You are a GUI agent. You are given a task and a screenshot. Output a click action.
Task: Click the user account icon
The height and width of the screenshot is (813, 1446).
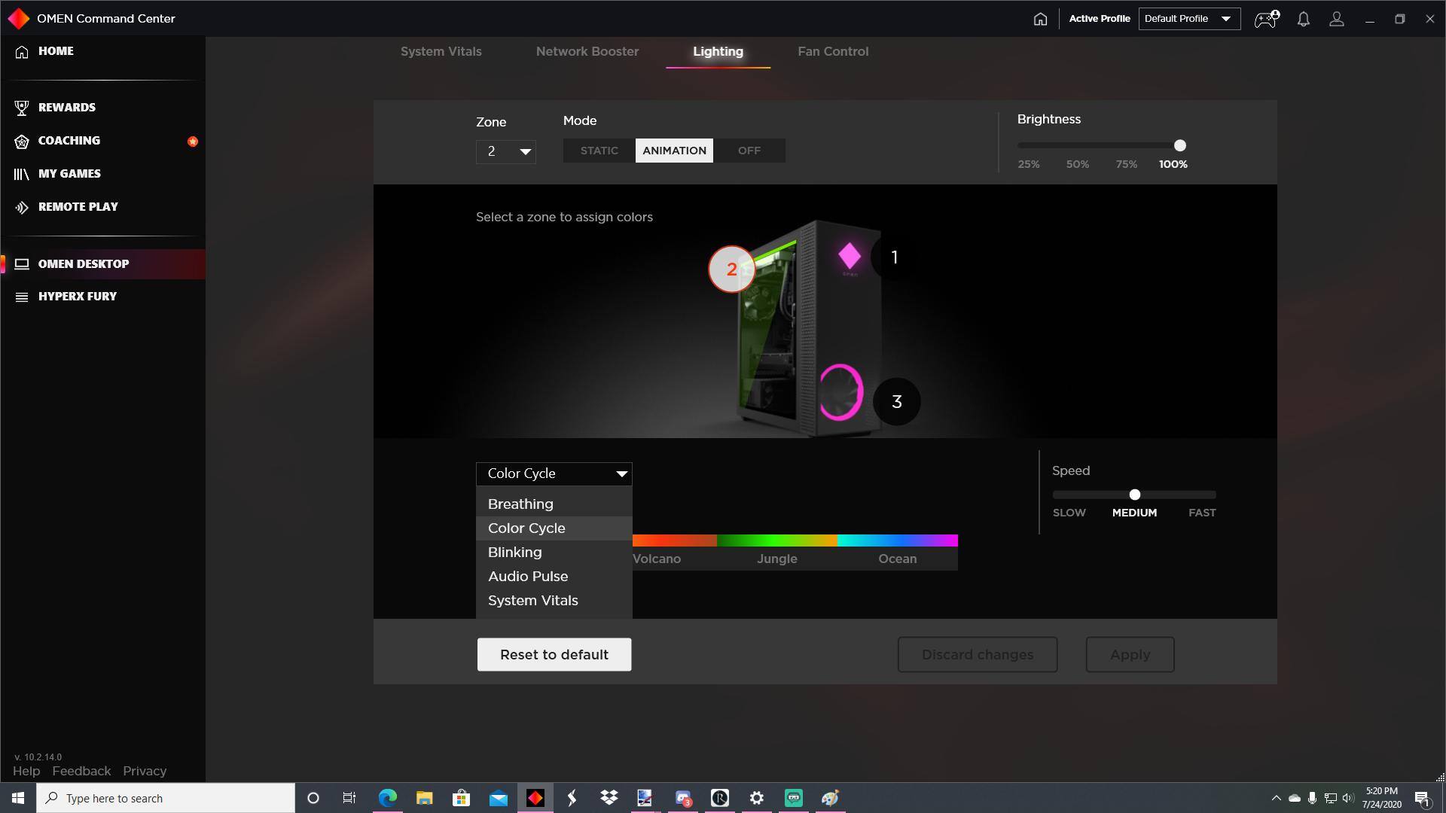1337,19
